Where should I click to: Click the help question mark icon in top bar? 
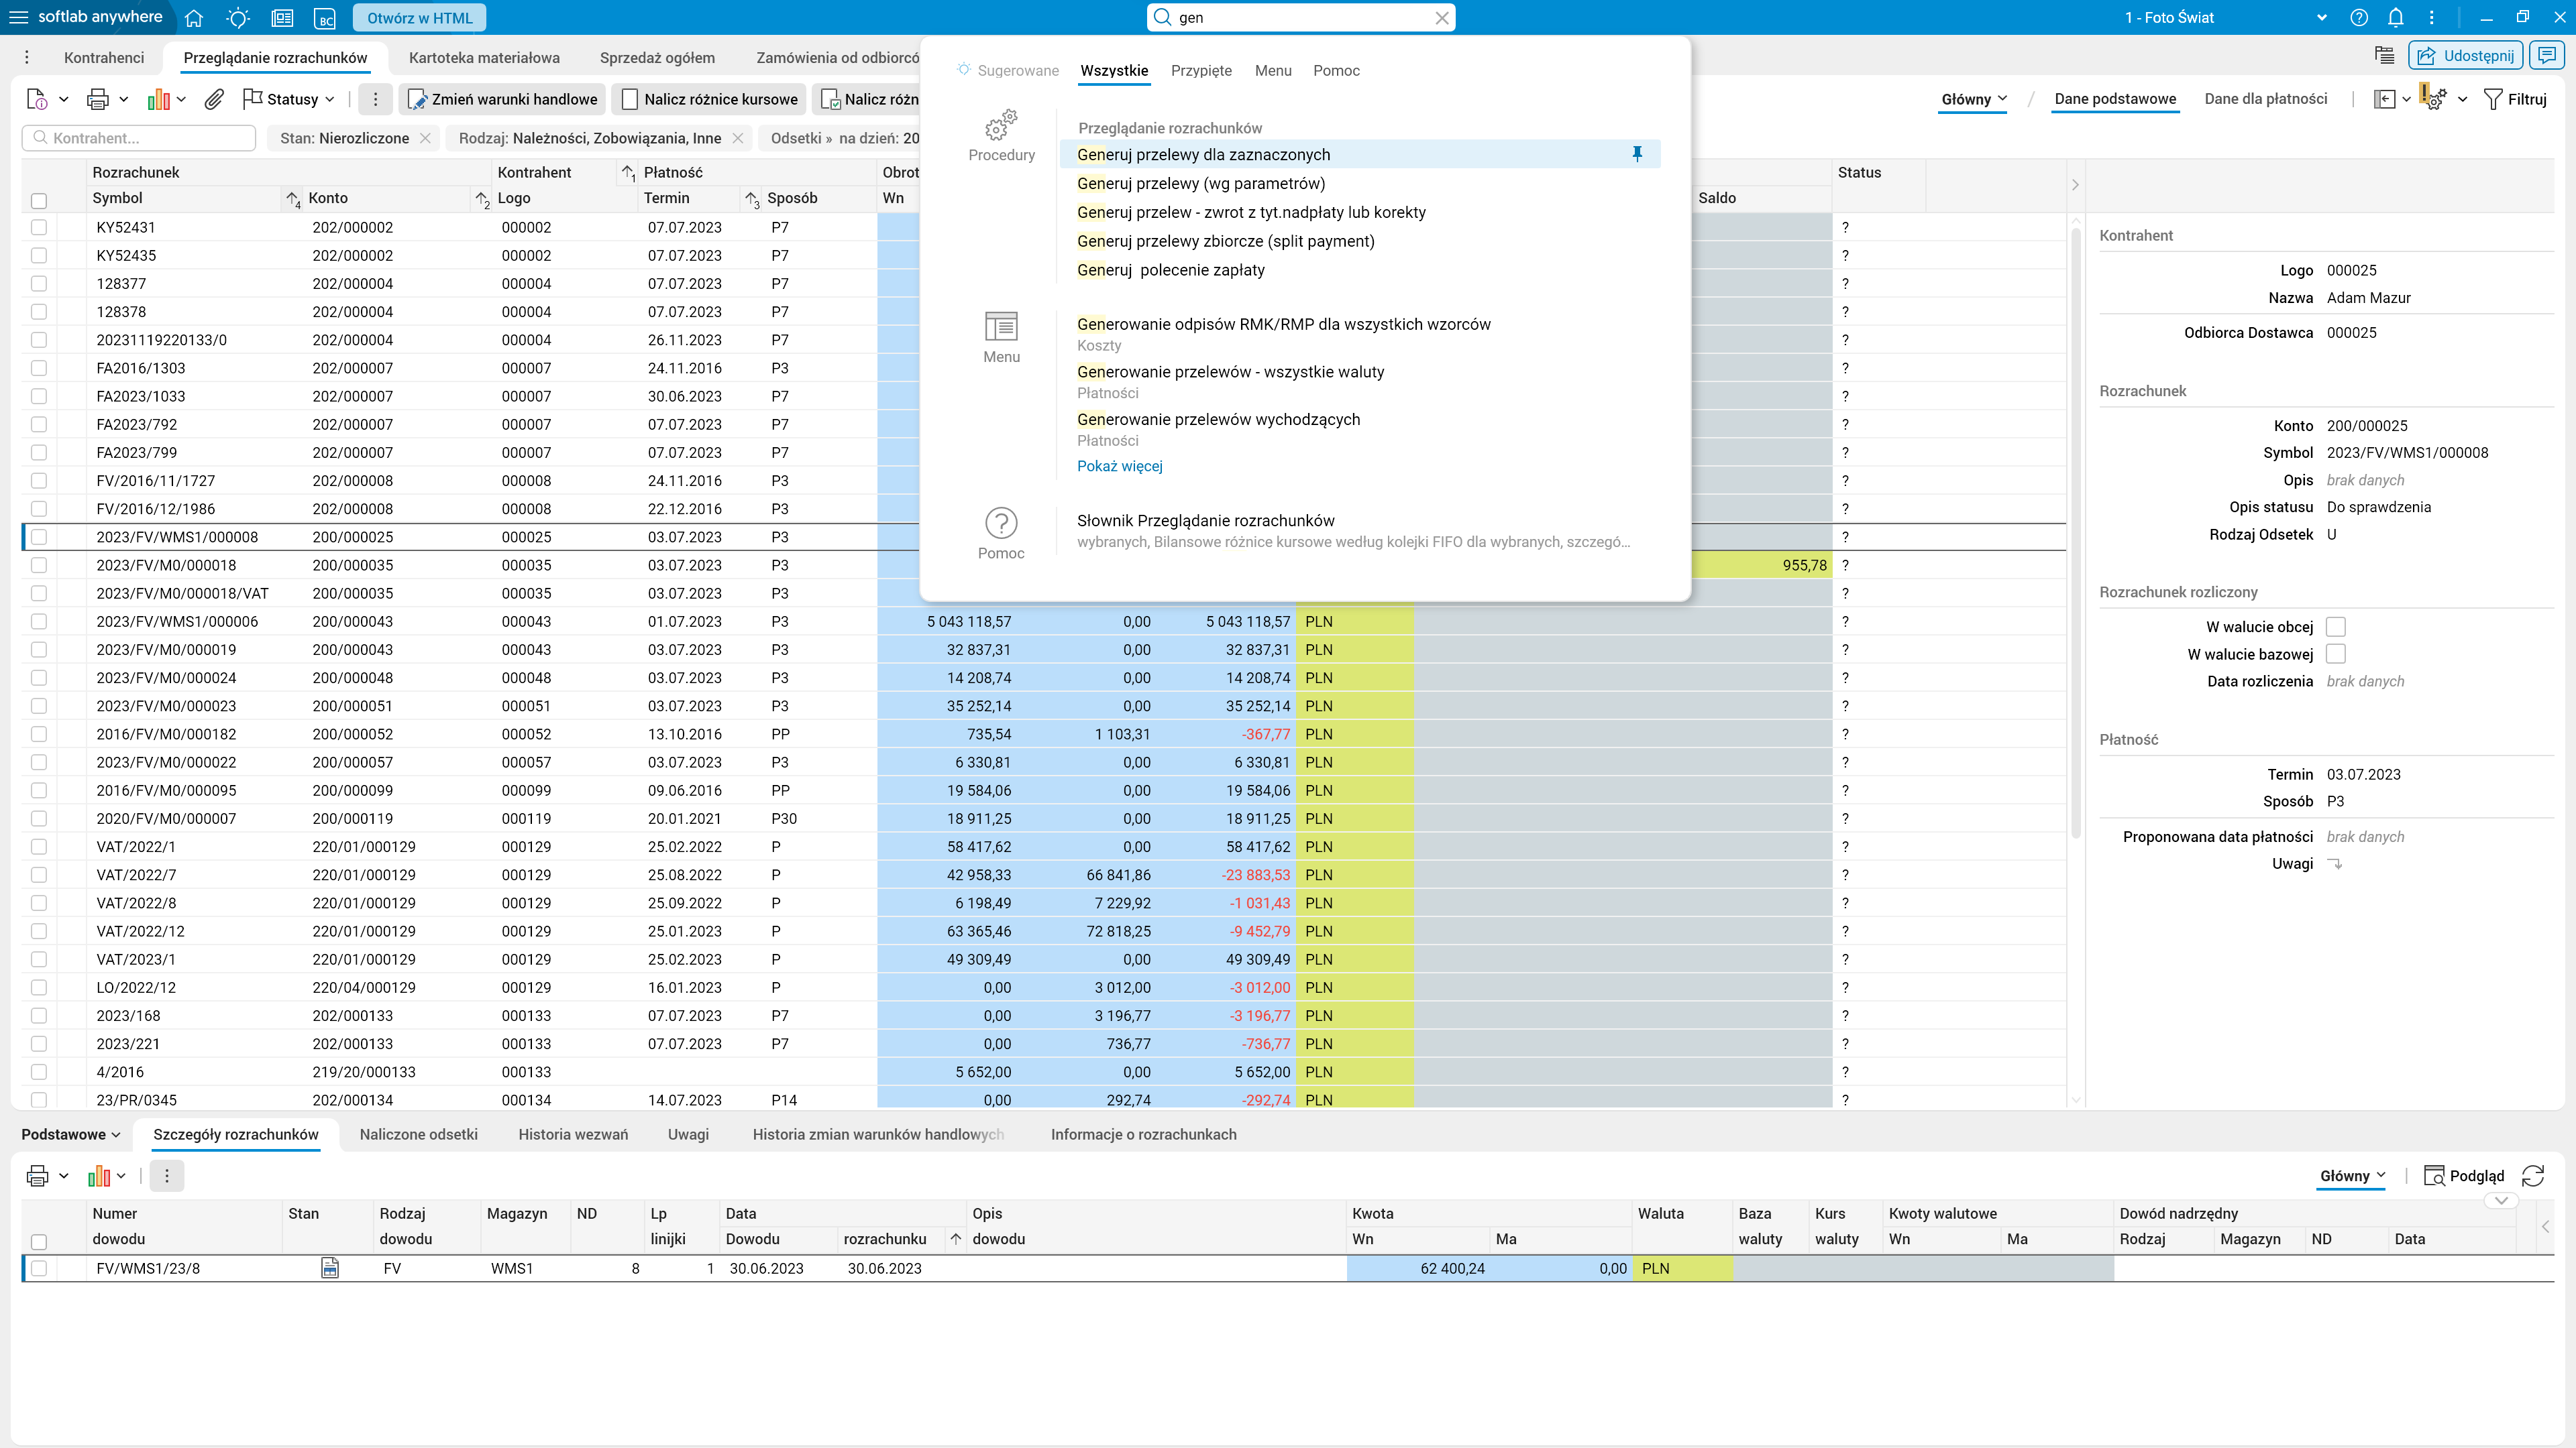click(x=2359, y=18)
